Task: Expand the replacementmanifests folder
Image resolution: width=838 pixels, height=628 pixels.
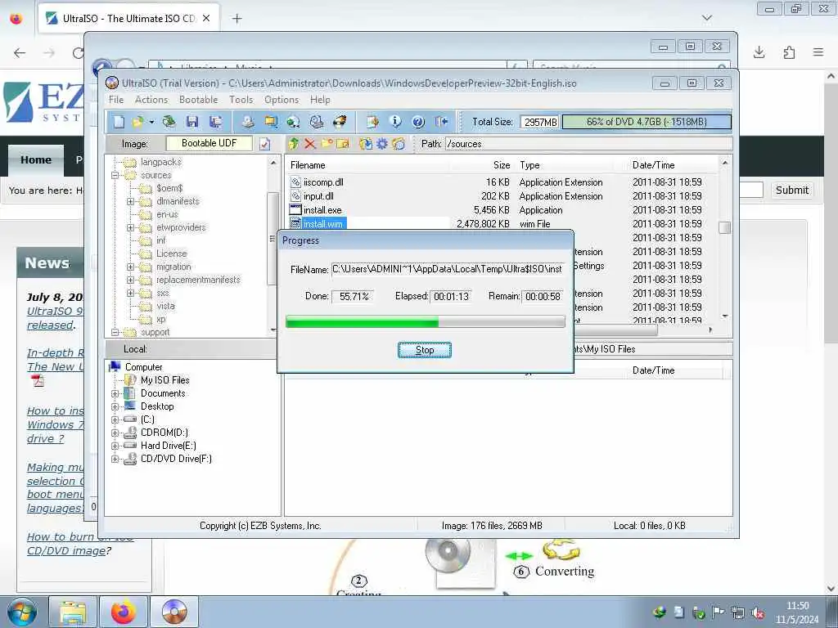Action: [130, 280]
